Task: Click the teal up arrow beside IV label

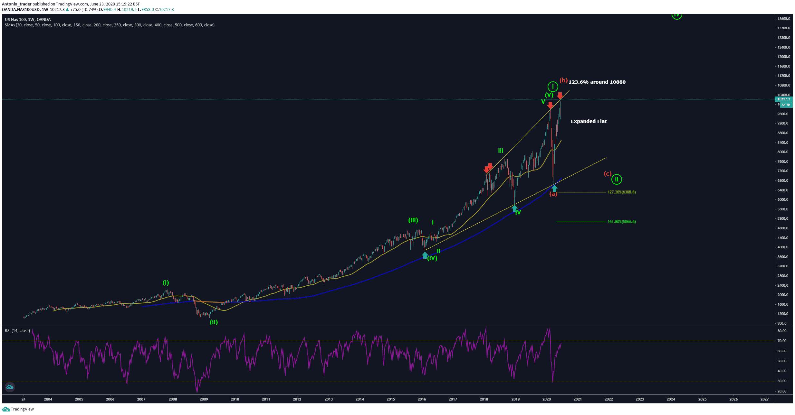Action: pos(514,208)
